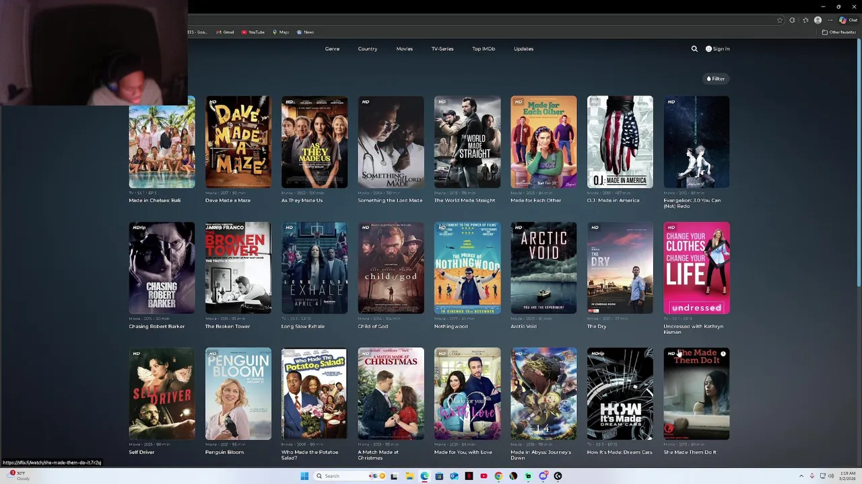This screenshot has width=862, height=484.
Task: Open Task View from the taskbar
Action: coord(394,476)
